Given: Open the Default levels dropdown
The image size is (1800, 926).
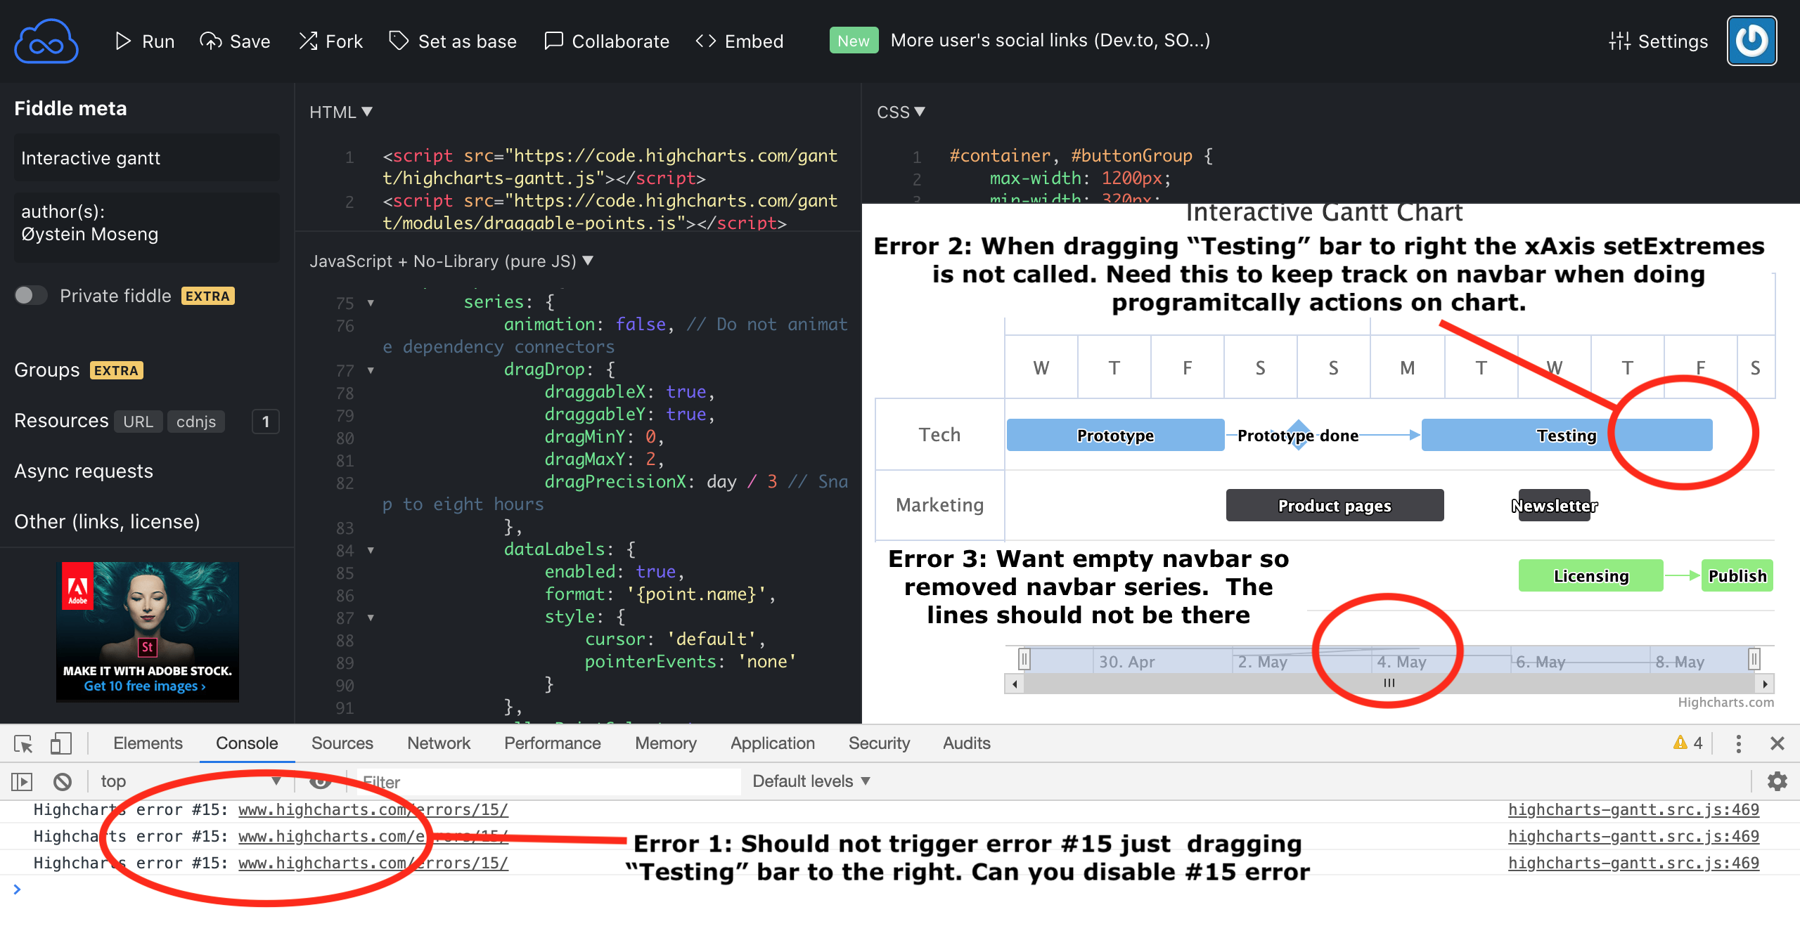Looking at the screenshot, I should [x=810, y=781].
